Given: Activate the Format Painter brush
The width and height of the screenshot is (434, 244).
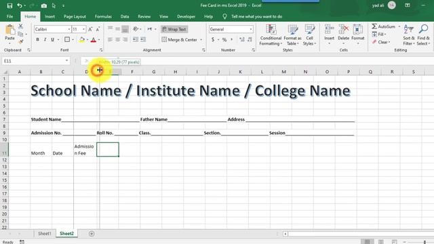Looking at the screenshot, I should (21, 42).
